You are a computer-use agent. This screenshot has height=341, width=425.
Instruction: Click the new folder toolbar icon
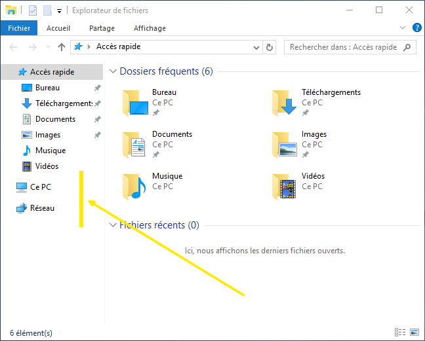[47, 10]
